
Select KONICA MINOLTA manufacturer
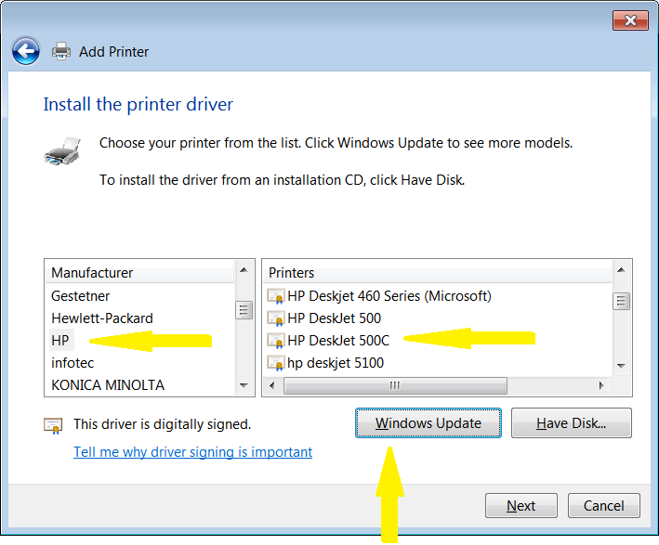108,385
